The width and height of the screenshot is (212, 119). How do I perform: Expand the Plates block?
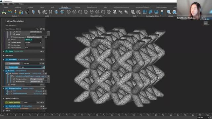pos(4,51)
